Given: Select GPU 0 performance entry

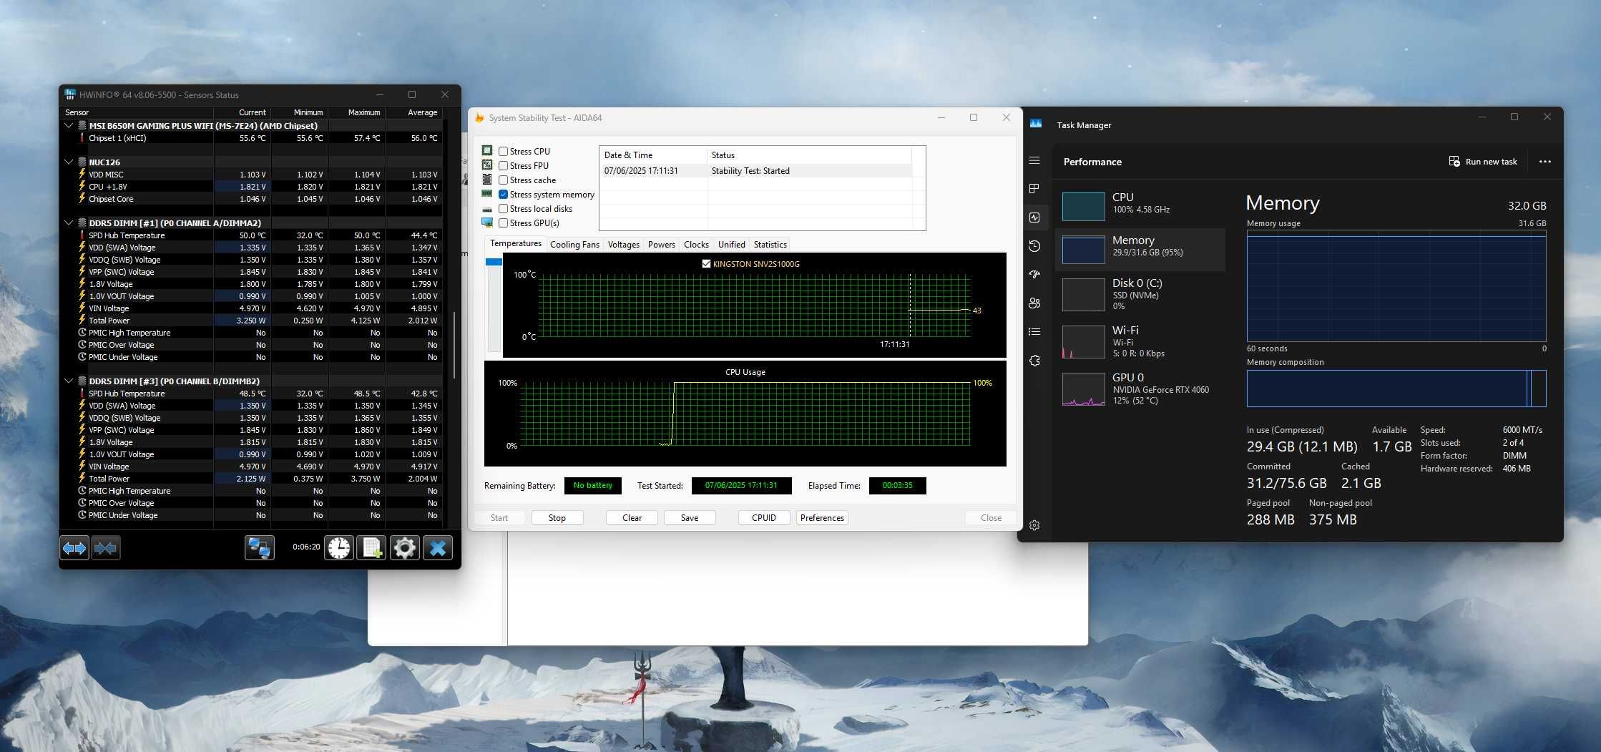Looking at the screenshot, I should tap(1140, 389).
